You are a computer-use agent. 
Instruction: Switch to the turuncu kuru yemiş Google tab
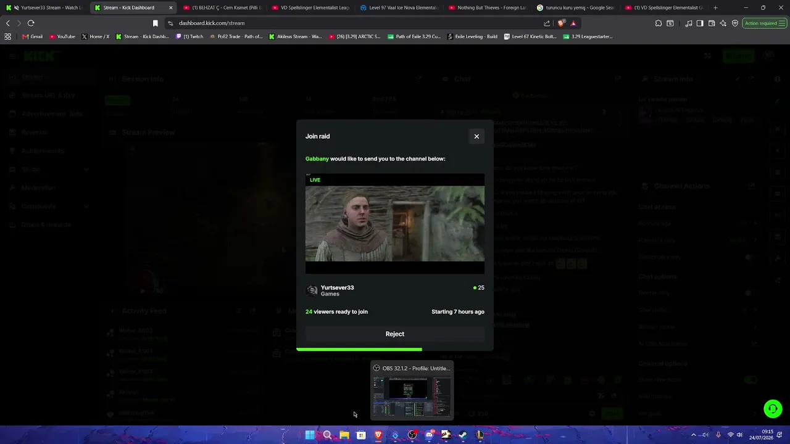click(576, 8)
